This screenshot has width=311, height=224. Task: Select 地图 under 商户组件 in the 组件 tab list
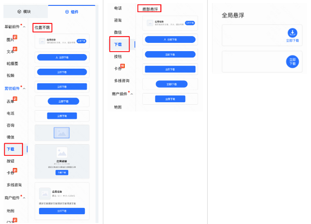click(10, 211)
